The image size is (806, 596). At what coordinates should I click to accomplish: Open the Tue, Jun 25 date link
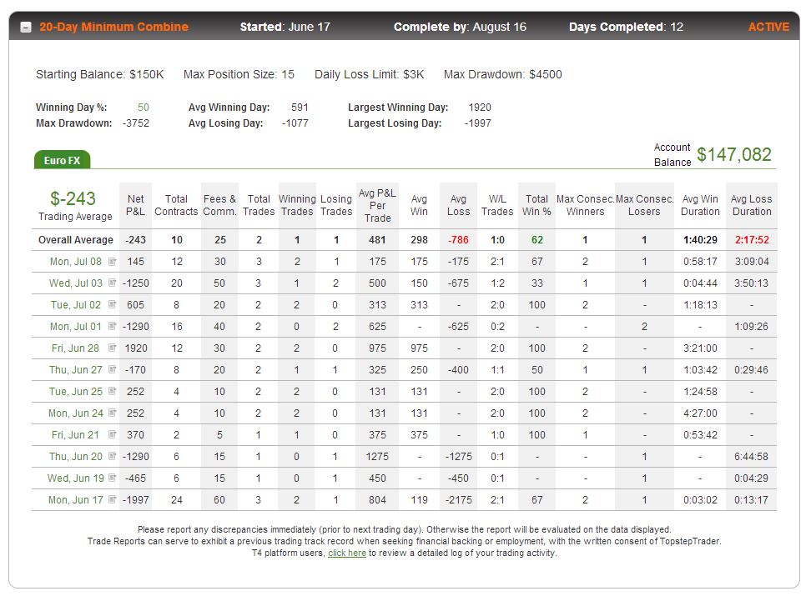pyautogui.click(x=76, y=391)
